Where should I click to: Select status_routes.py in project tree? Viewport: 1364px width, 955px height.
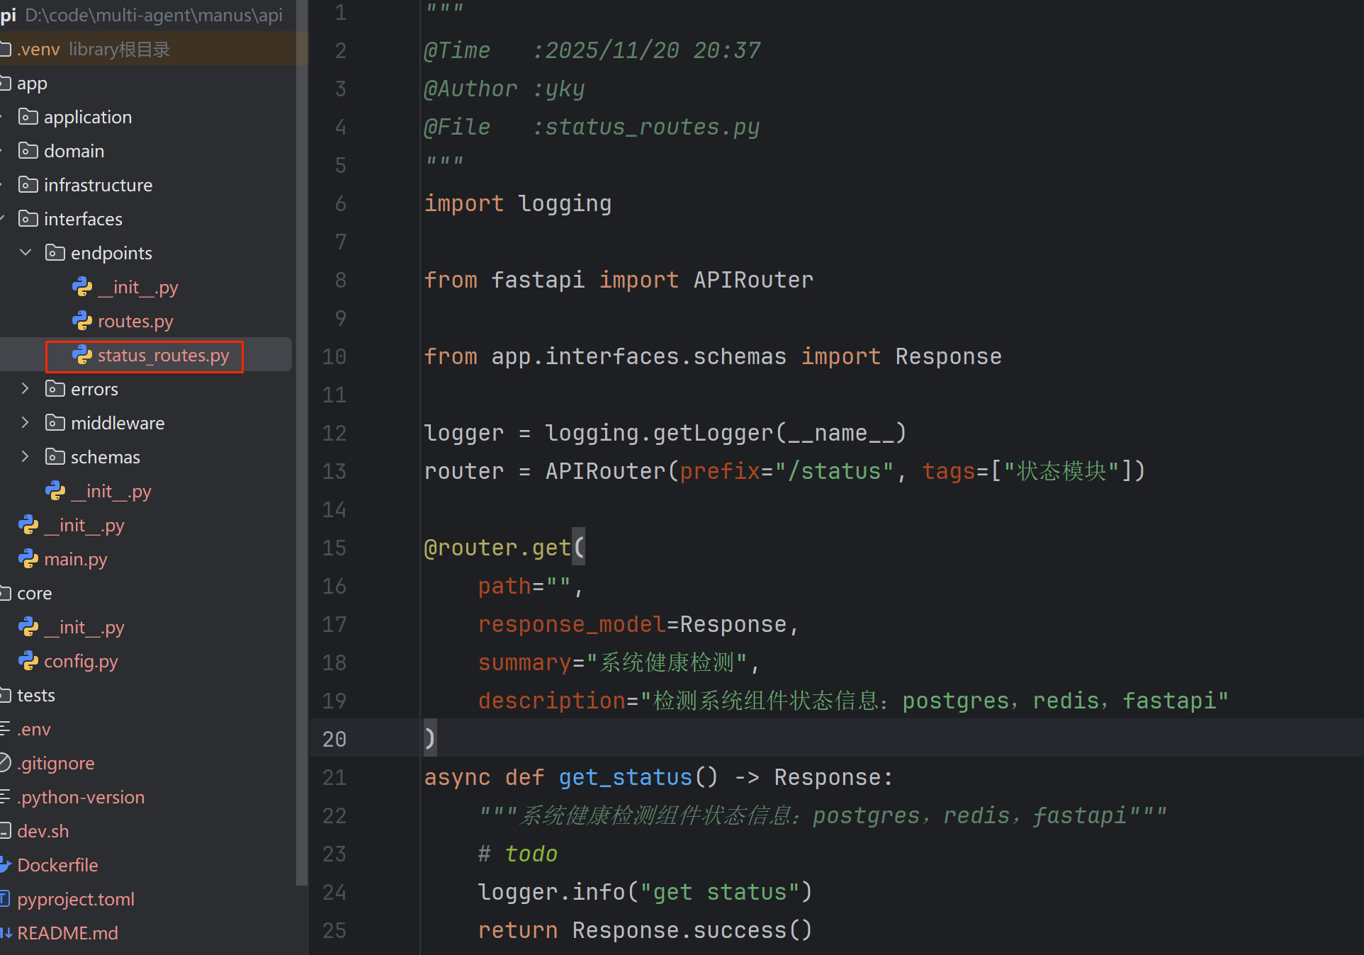tap(163, 355)
